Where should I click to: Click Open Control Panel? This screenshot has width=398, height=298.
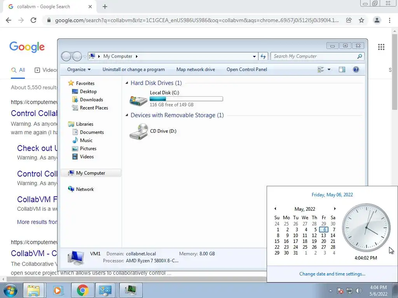(247, 69)
